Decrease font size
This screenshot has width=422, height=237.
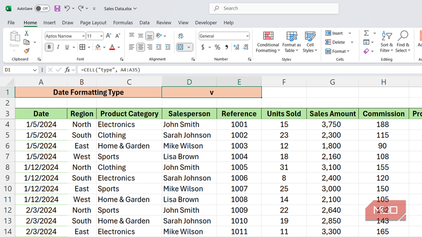coord(118,36)
